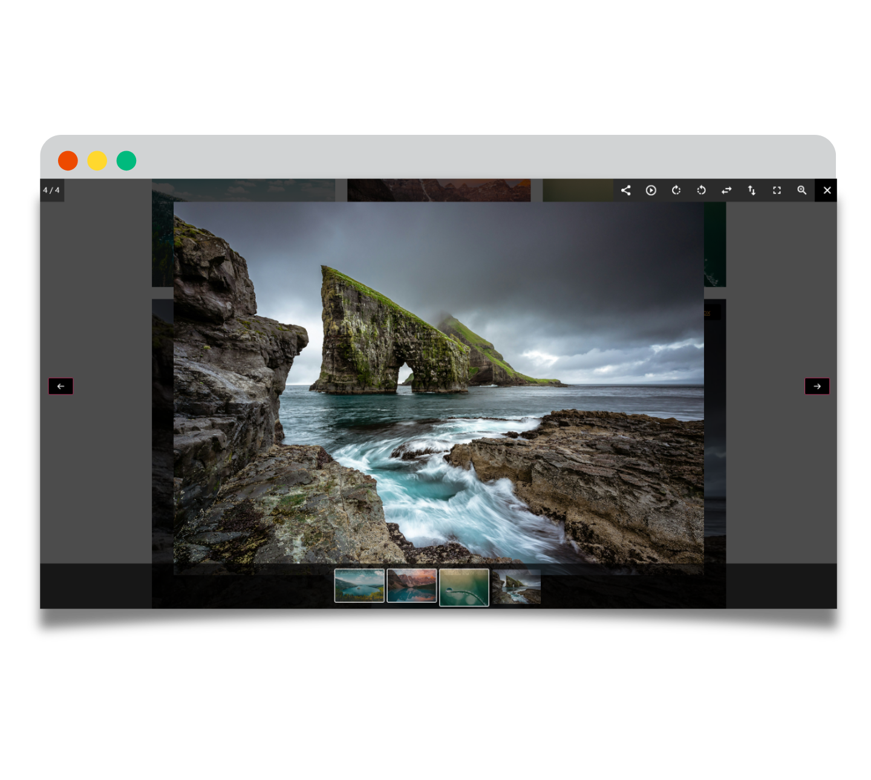871x780 pixels.
Task: Go to the previous image
Action: pos(60,386)
